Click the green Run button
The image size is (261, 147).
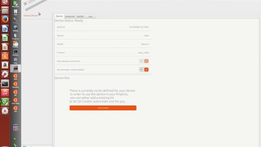point(15,139)
